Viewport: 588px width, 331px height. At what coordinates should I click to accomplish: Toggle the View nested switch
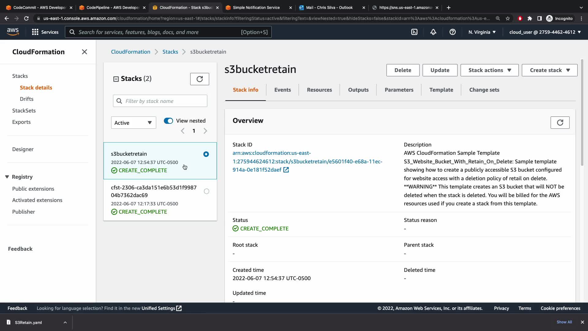(168, 121)
